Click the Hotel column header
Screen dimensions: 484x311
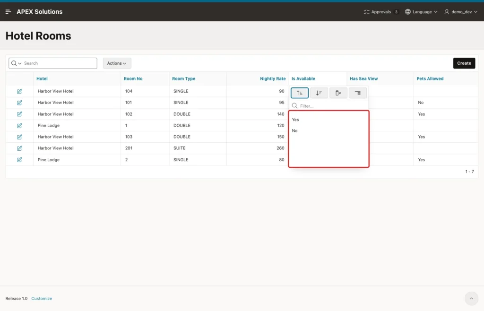42,78
